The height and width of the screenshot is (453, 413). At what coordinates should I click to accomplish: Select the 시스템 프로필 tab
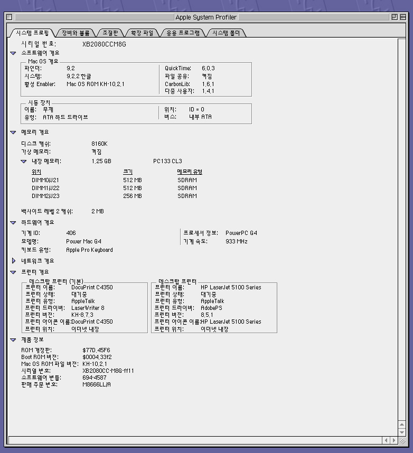tap(33, 33)
